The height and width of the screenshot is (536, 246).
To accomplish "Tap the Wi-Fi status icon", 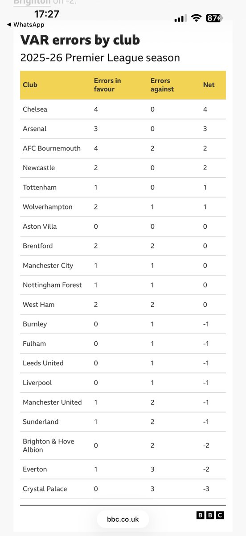I will click(x=196, y=18).
